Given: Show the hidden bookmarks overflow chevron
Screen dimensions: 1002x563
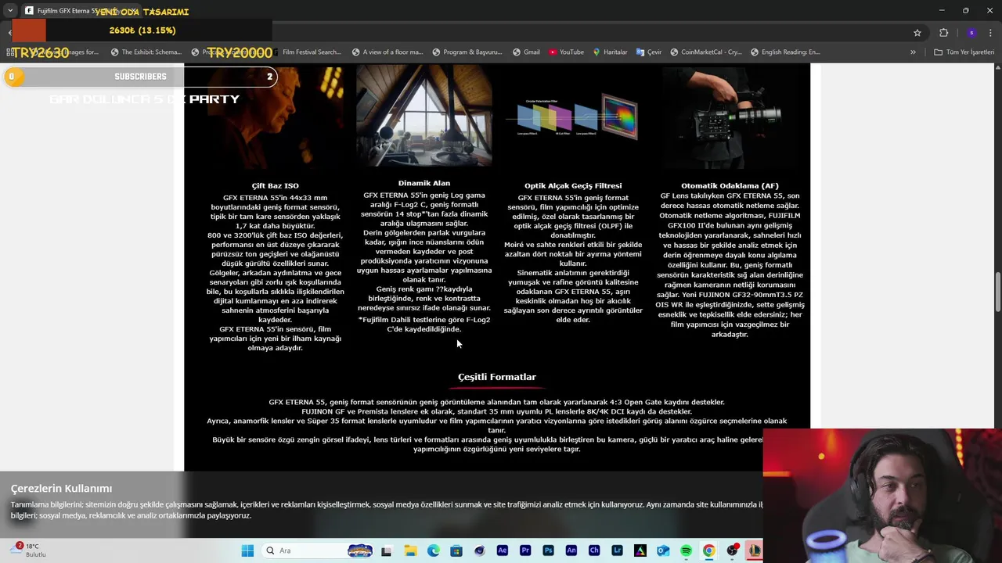Looking at the screenshot, I should click(x=913, y=52).
